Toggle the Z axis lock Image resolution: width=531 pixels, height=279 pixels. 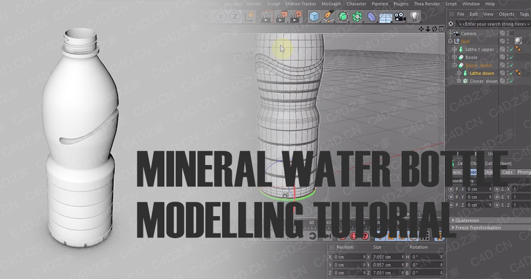235,16
